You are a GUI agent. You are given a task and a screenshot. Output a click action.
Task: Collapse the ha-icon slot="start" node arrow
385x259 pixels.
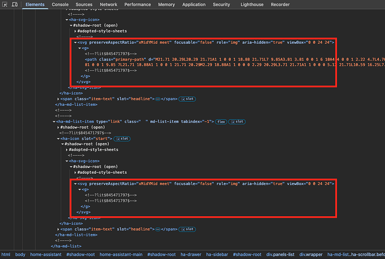pos(59,139)
